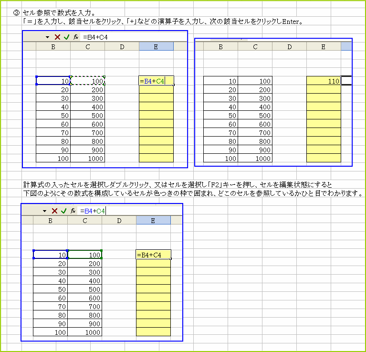The height and width of the screenshot is (352, 366).
Task: Expand name box dropdown arrow in upper-left example
Action: pos(47,37)
